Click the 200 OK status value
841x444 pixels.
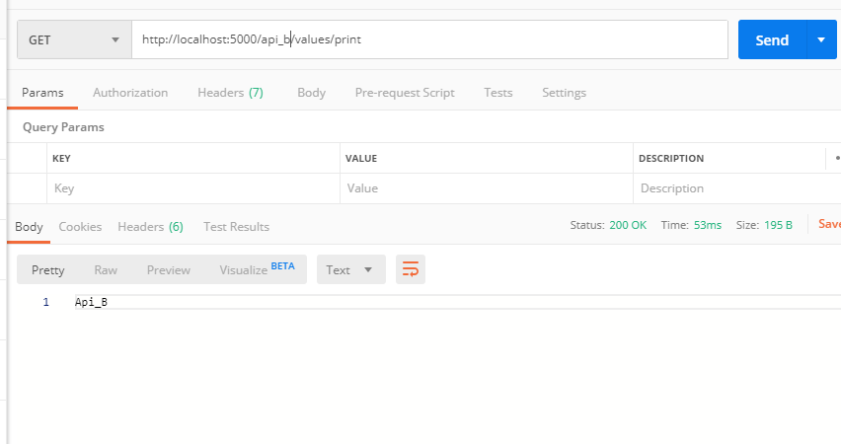pos(628,225)
